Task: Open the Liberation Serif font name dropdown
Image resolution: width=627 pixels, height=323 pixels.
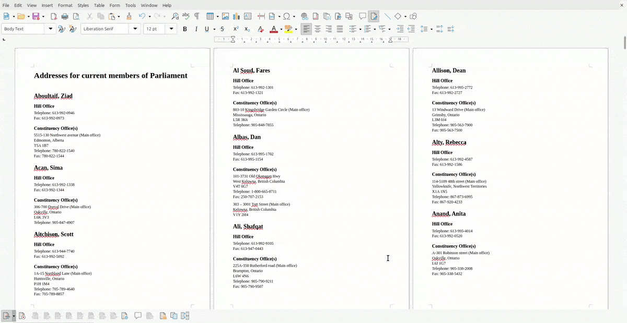Action: 135,29
